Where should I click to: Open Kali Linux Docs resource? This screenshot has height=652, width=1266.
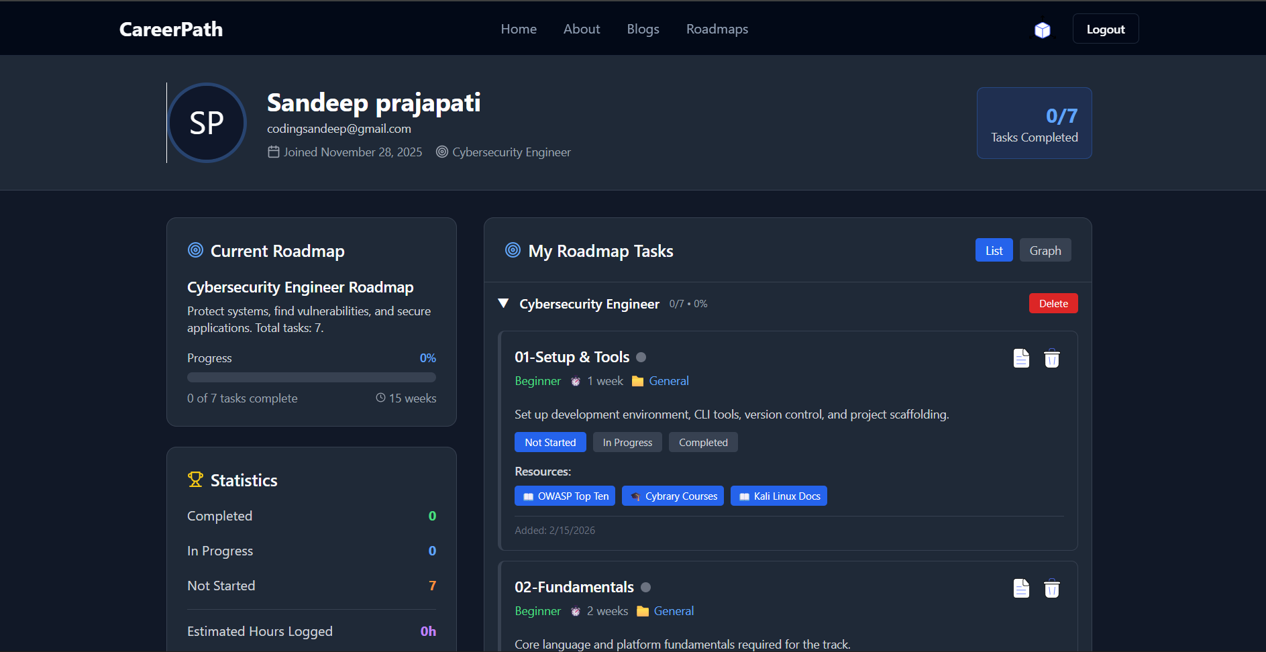[x=779, y=496]
